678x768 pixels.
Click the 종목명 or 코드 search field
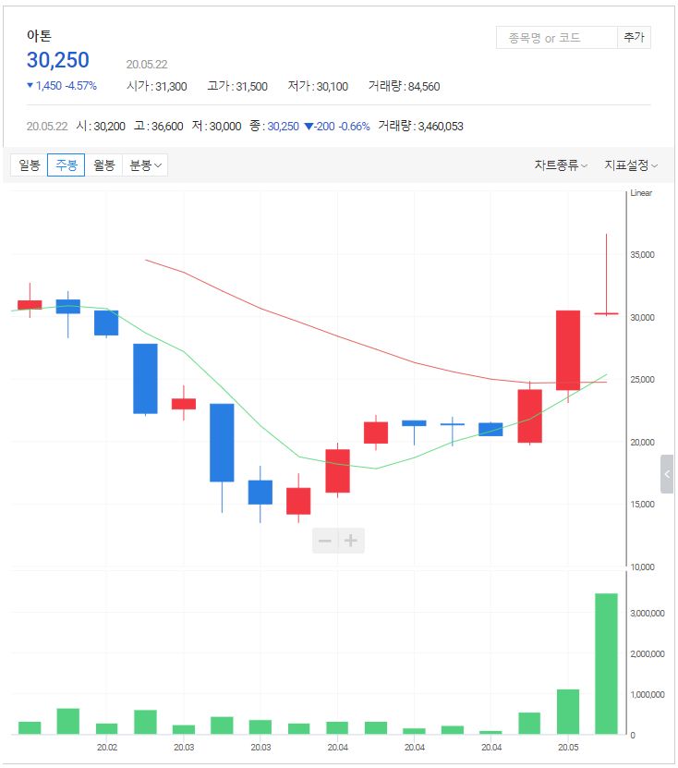coord(557,38)
